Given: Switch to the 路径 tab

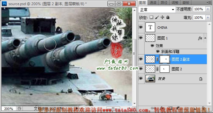Looking at the screenshot, I should 164,2.
